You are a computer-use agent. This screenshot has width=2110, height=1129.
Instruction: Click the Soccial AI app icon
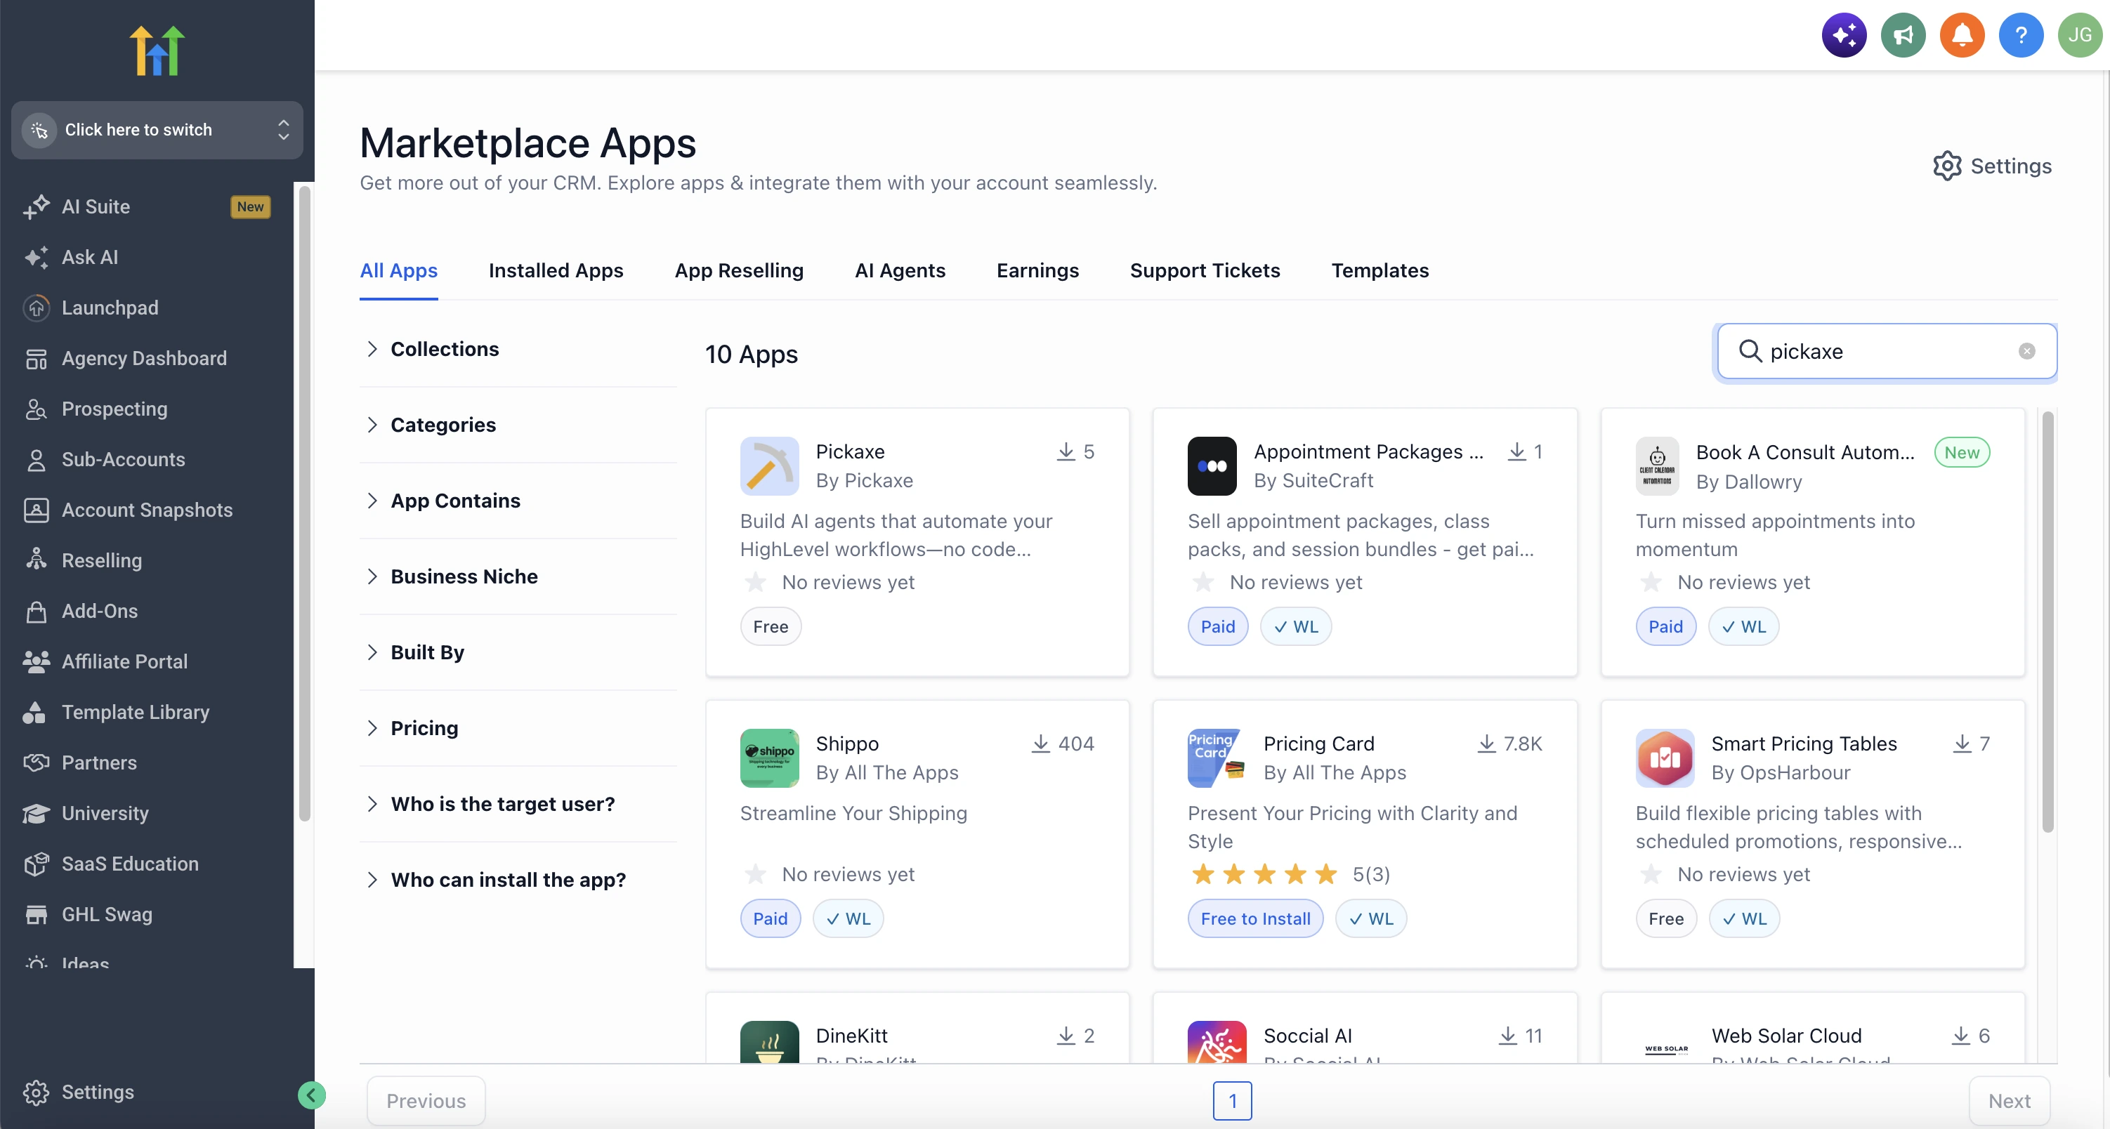click(x=1217, y=1041)
